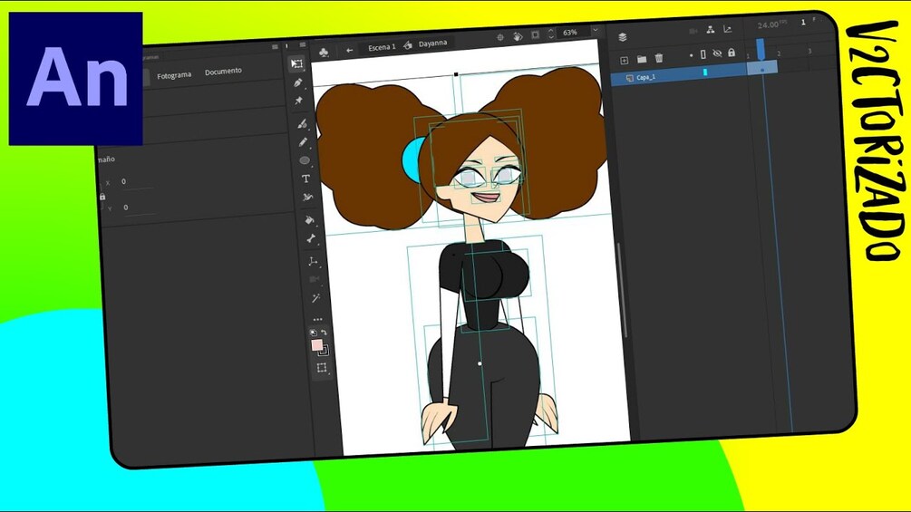Select the Pencil tool
Viewport: 911px width, 512px height.
tap(304, 141)
